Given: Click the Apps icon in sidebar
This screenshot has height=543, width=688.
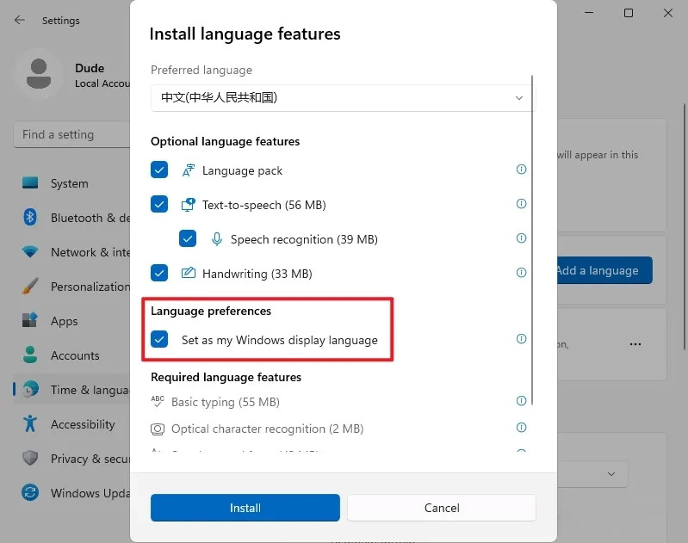Looking at the screenshot, I should click(30, 320).
